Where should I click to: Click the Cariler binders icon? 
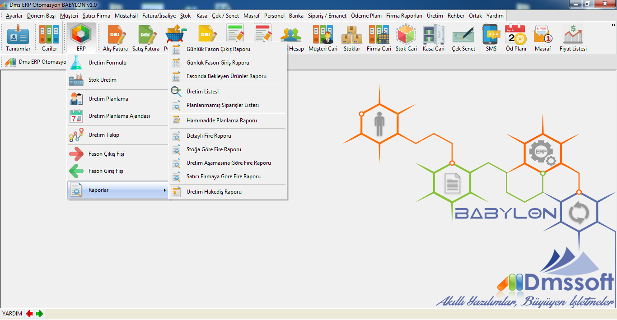49,38
